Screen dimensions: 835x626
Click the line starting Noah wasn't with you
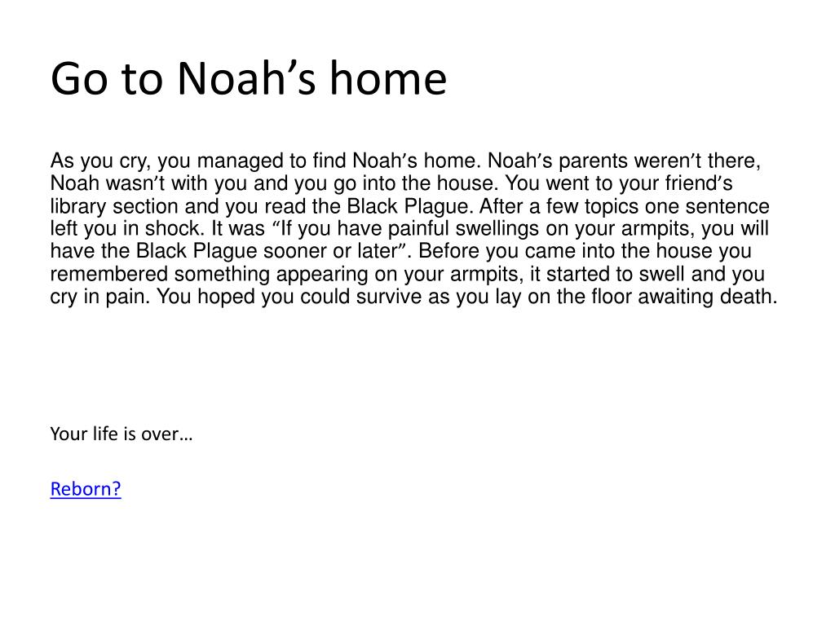coord(391,183)
